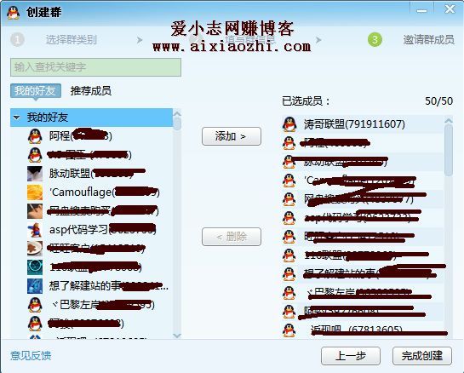The image size is (464, 373).
Task: Click the penguin icon of 涛哥联盟(791911607)
Action: pos(289,124)
